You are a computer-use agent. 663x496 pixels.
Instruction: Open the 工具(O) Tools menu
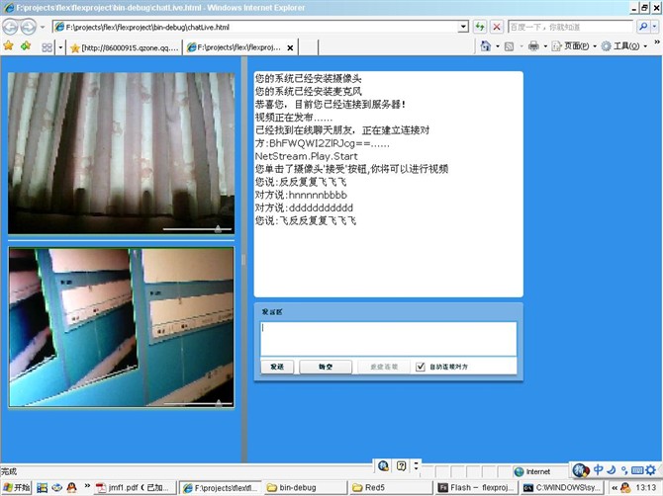tap(624, 46)
